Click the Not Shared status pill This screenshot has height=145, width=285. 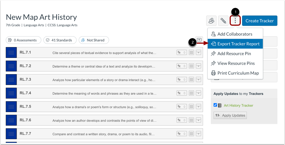coord(94,40)
